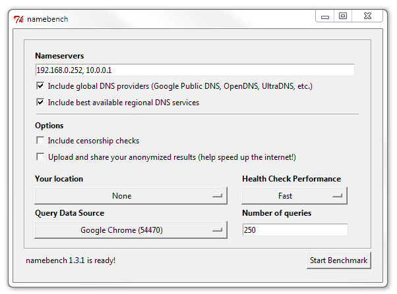This screenshot has width=397, height=294.
Task: Expand the Health Check Performance dropdown
Action: (294, 196)
